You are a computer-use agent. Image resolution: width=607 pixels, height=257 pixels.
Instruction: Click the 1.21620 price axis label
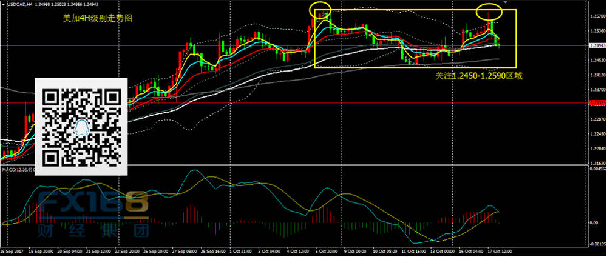597,164
